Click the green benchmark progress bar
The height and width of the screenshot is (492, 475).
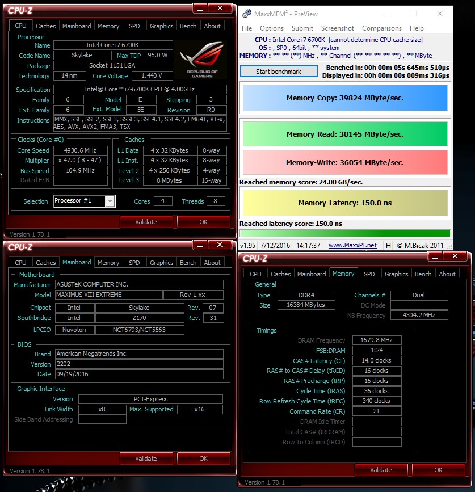[x=345, y=233]
